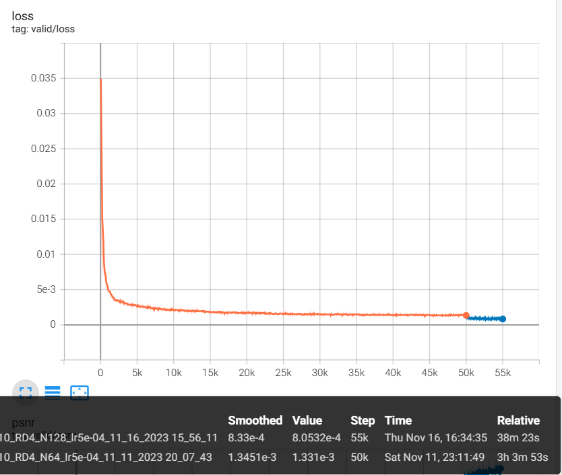Click the 8.0532e-4 value cell
This screenshot has height=475, width=562.
pyautogui.click(x=317, y=438)
